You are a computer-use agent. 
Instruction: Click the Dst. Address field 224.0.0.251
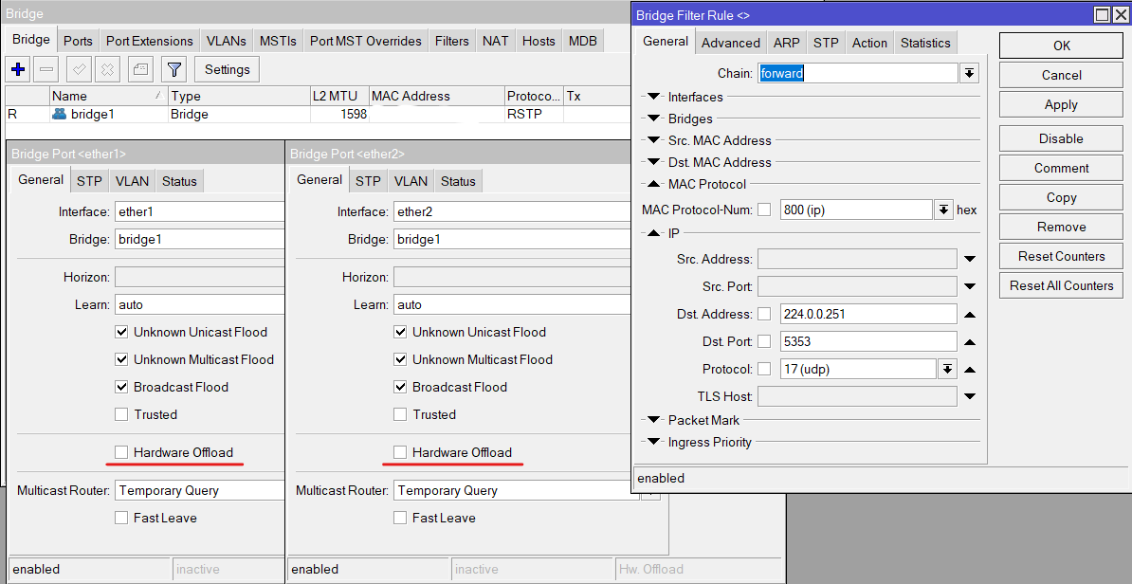868,314
